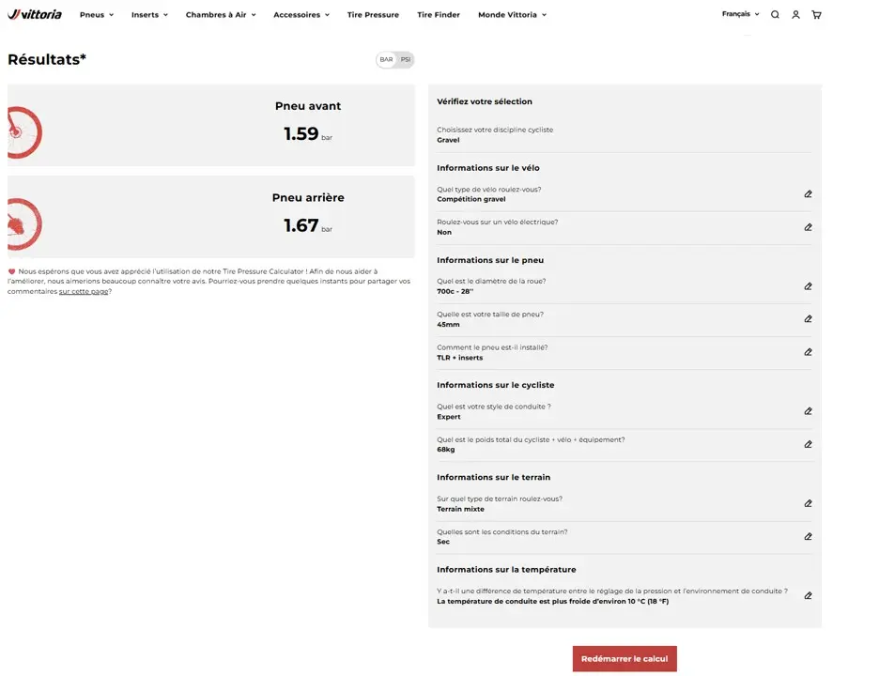This screenshot has height=676, width=879.
Task: Click 'Choisissez votre discipline cycliste' label
Action: 495,130
